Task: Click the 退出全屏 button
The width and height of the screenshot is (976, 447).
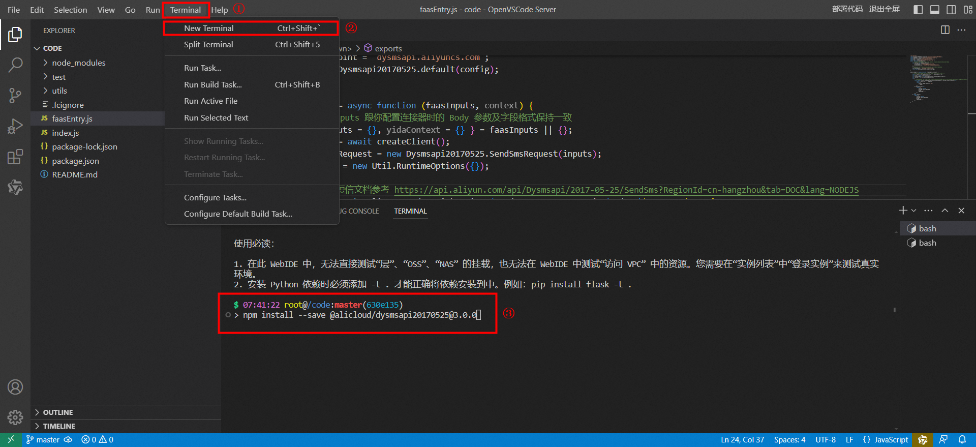Action: pos(884,9)
